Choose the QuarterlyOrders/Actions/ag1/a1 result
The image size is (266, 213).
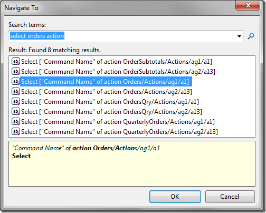[x=118, y=122]
